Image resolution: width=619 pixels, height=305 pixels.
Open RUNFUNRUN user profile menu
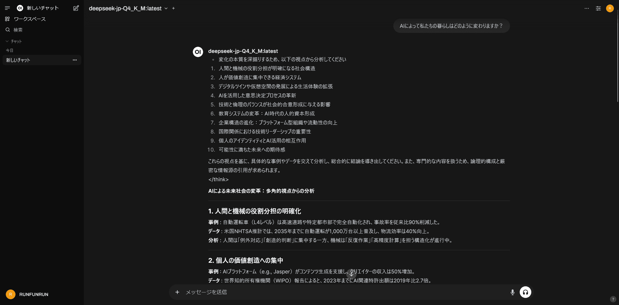[x=41, y=294]
